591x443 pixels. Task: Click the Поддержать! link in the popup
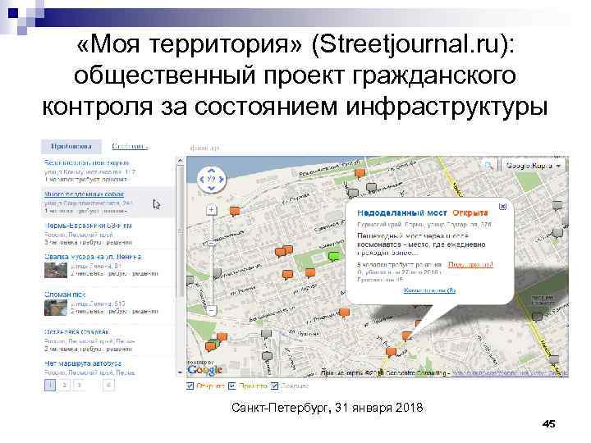(x=470, y=265)
